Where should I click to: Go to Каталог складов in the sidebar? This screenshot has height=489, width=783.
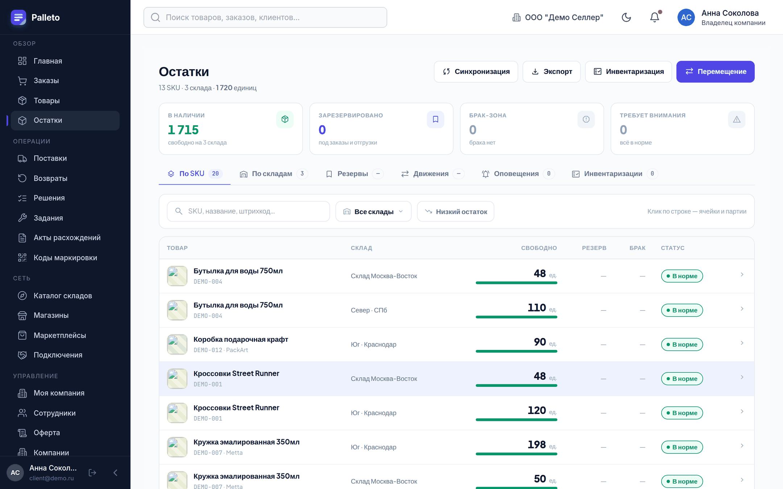point(65,296)
